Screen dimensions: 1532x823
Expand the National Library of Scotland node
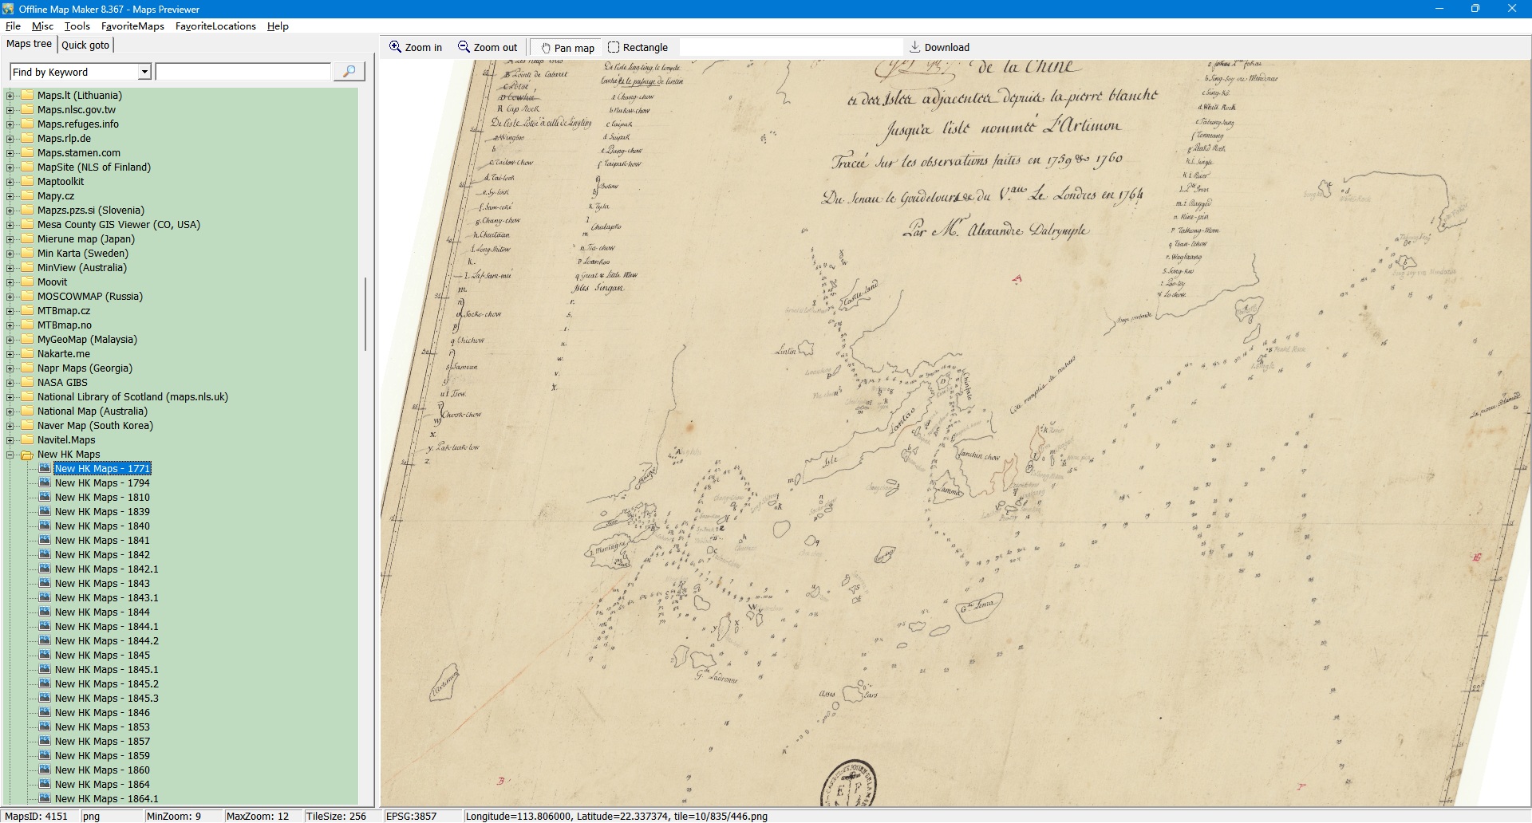10,397
